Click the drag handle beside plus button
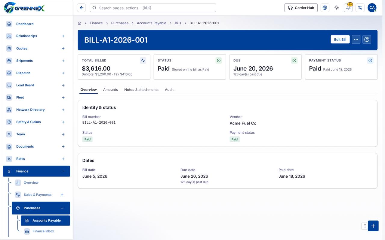Screen dimensions: 385x240 pyautogui.click(x=365, y=226)
